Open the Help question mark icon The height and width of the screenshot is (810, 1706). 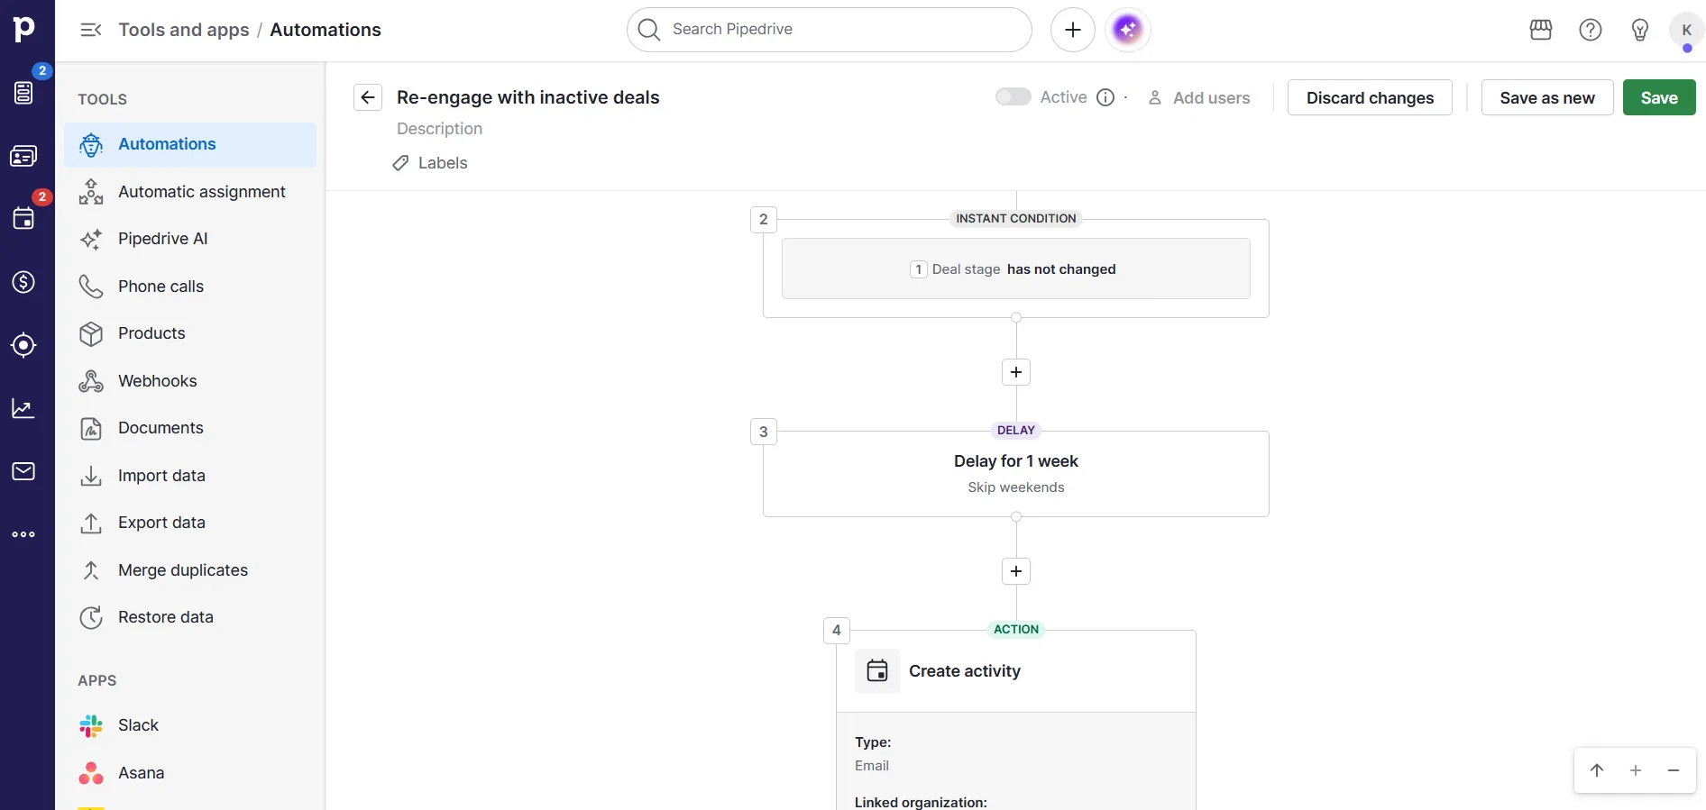(1591, 30)
